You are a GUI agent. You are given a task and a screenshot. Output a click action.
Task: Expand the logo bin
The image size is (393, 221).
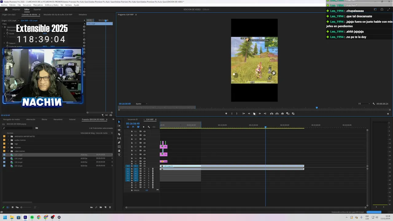coord(8,144)
